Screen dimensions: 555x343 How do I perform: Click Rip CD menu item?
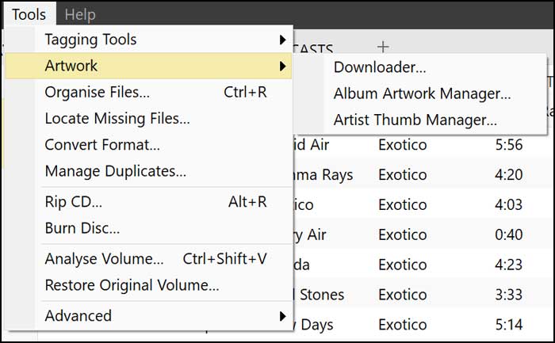pyautogui.click(x=73, y=202)
